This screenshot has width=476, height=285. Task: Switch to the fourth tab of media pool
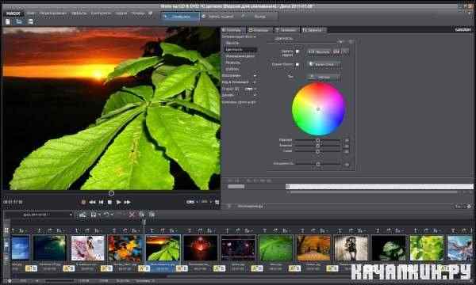pos(313,30)
